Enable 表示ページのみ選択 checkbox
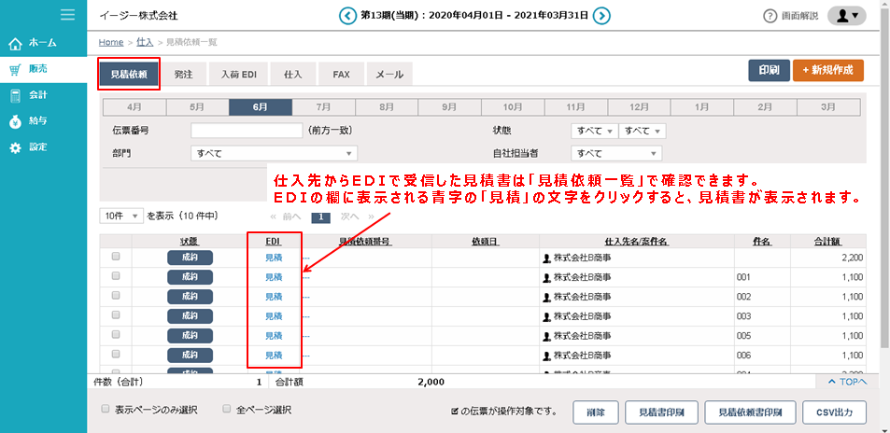 coord(106,409)
